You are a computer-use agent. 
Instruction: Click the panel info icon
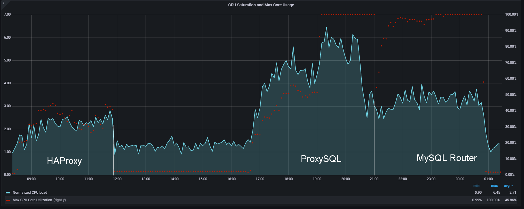tap(3, 3)
